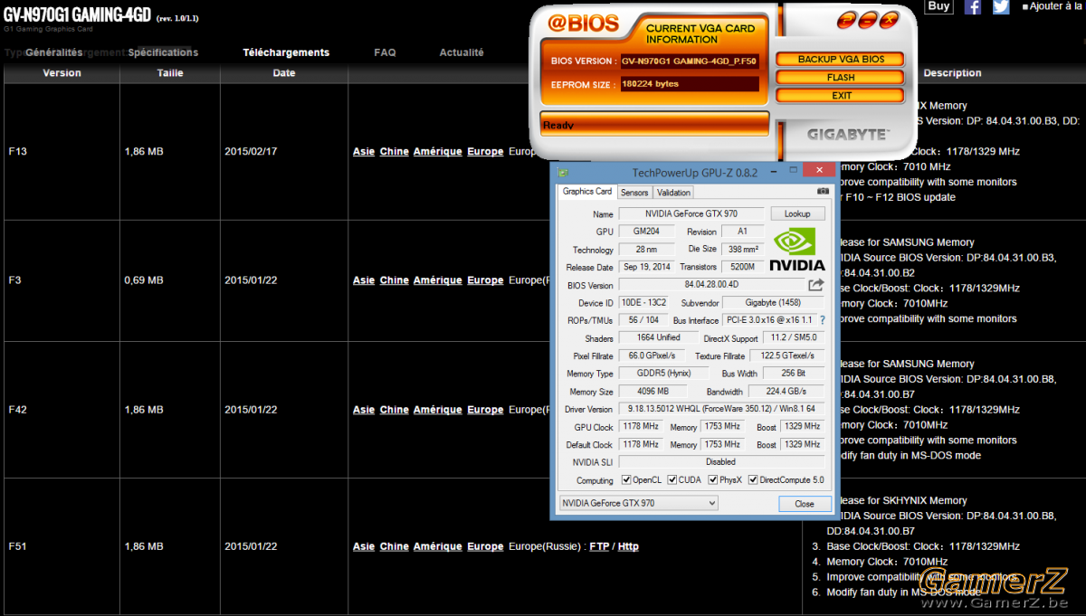Viewport: 1086px width, 616px height.
Task: Click the Subvendor value Gigabyte (1458)
Action: click(774, 303)
